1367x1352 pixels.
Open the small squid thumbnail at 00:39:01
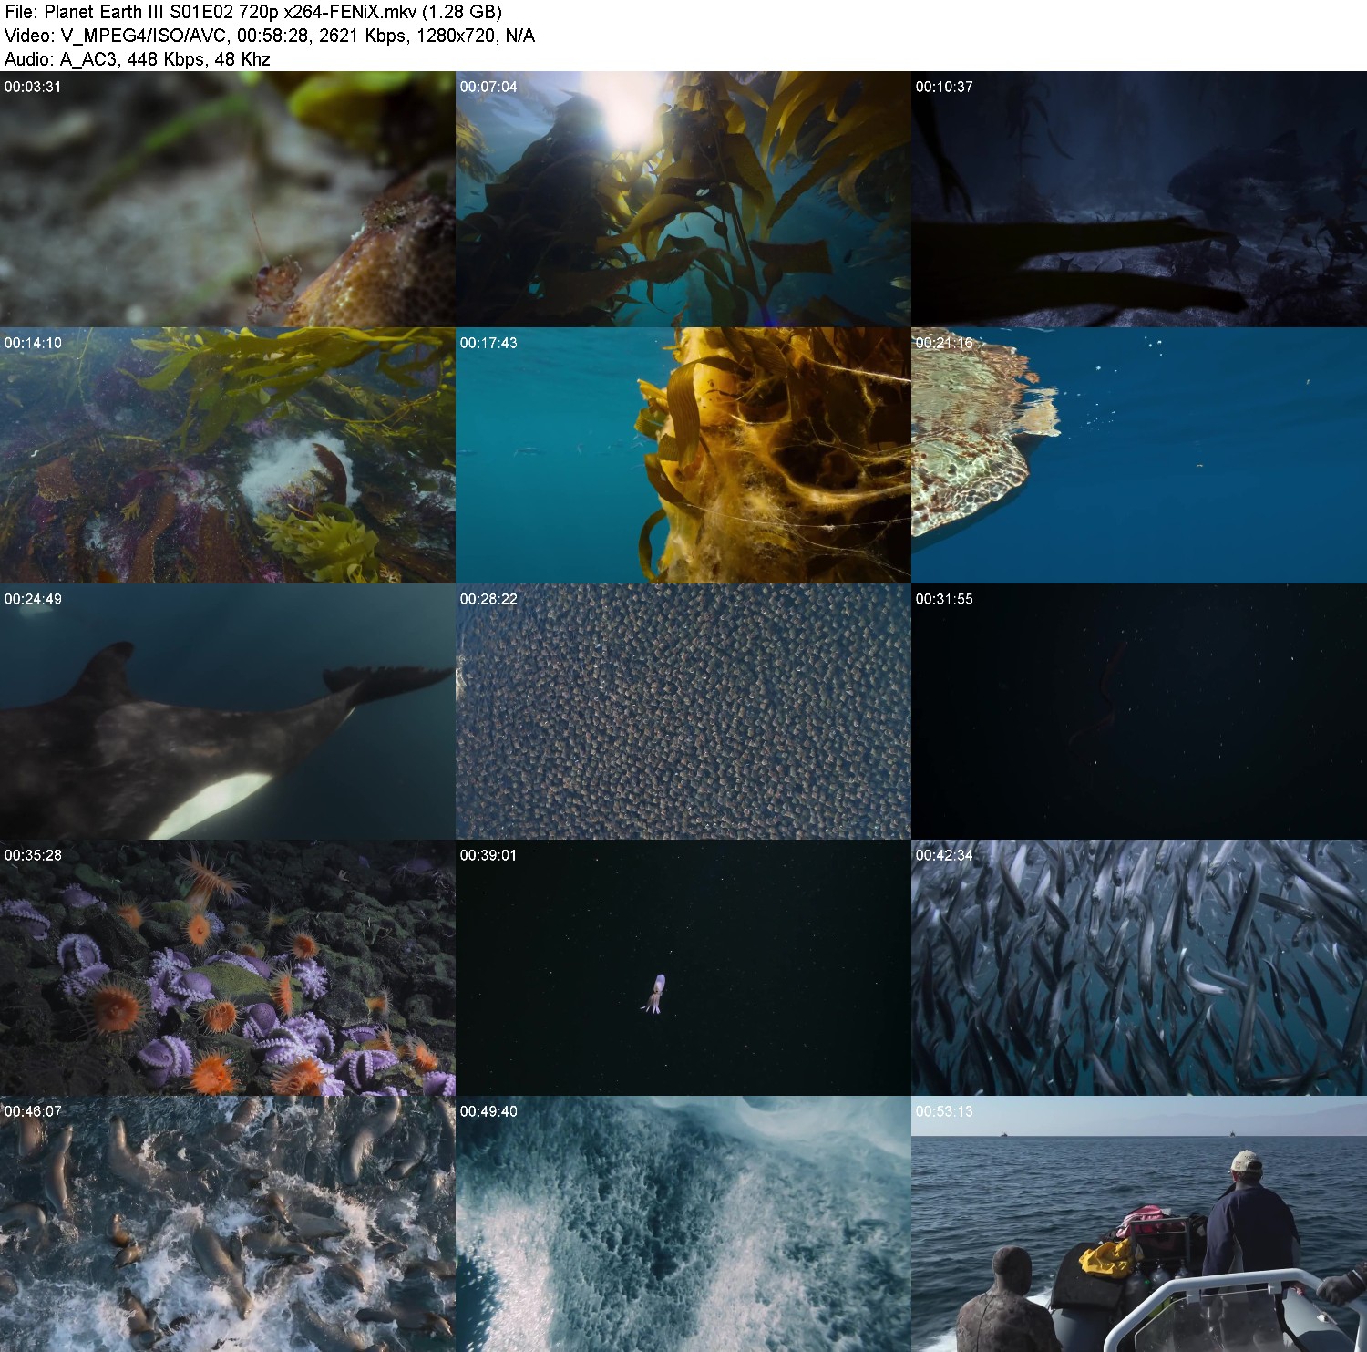pos(683,967)
